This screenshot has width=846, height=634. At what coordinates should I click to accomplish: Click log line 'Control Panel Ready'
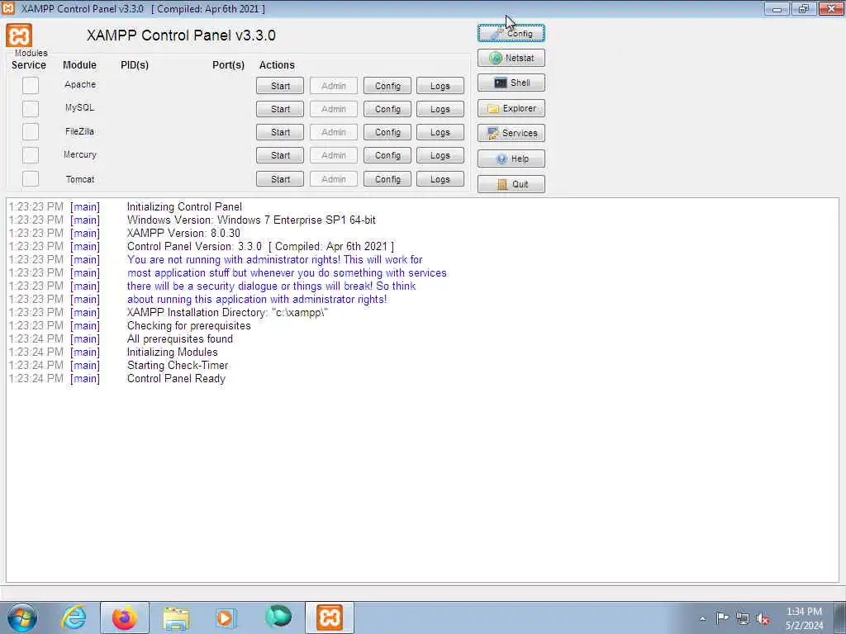(176, 378)
